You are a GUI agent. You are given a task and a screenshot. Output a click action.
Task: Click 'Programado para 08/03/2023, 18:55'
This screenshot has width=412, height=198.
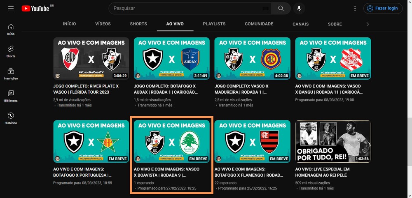point(82,183)
